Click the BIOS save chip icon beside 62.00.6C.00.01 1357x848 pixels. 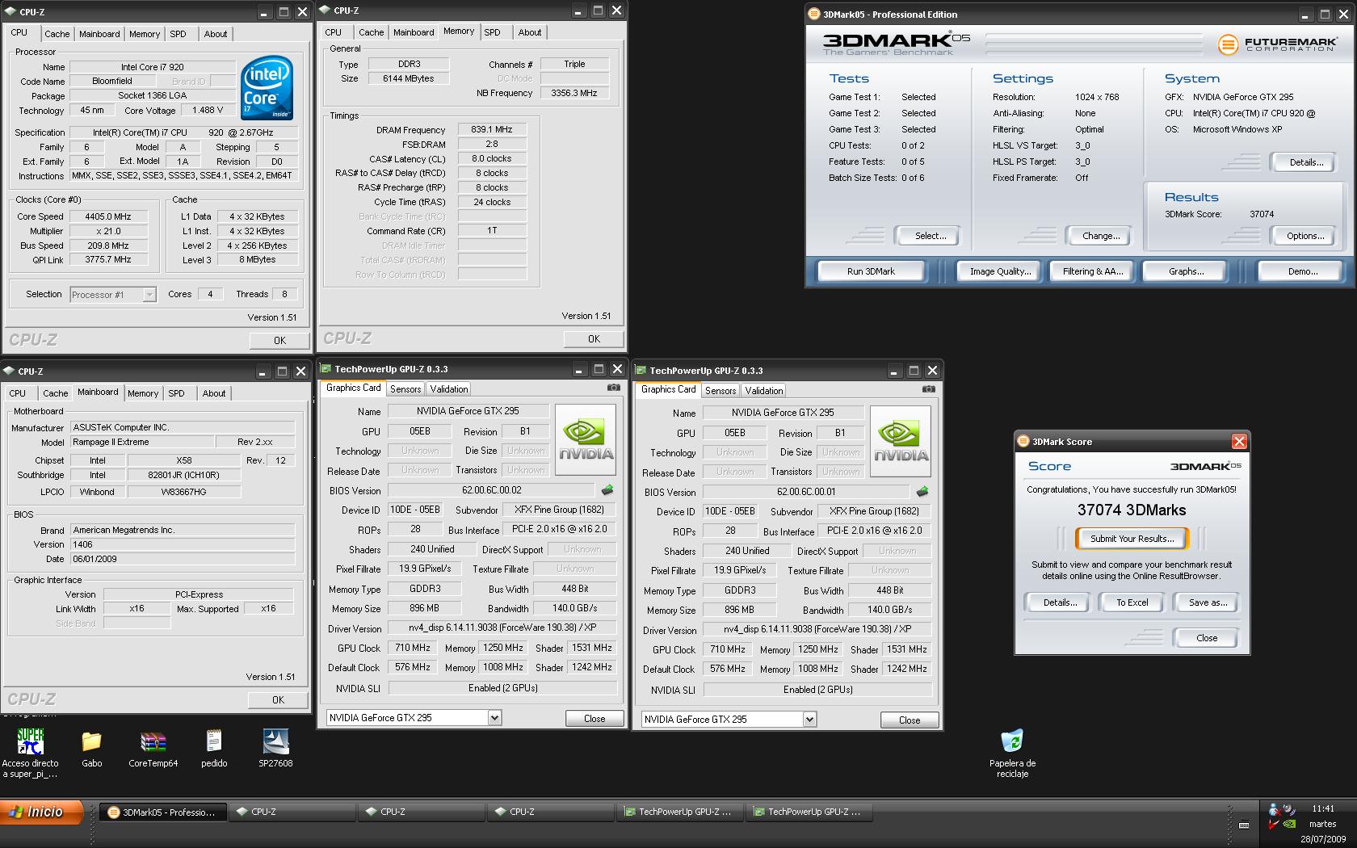pyautogui.click(x=922, y=492)
